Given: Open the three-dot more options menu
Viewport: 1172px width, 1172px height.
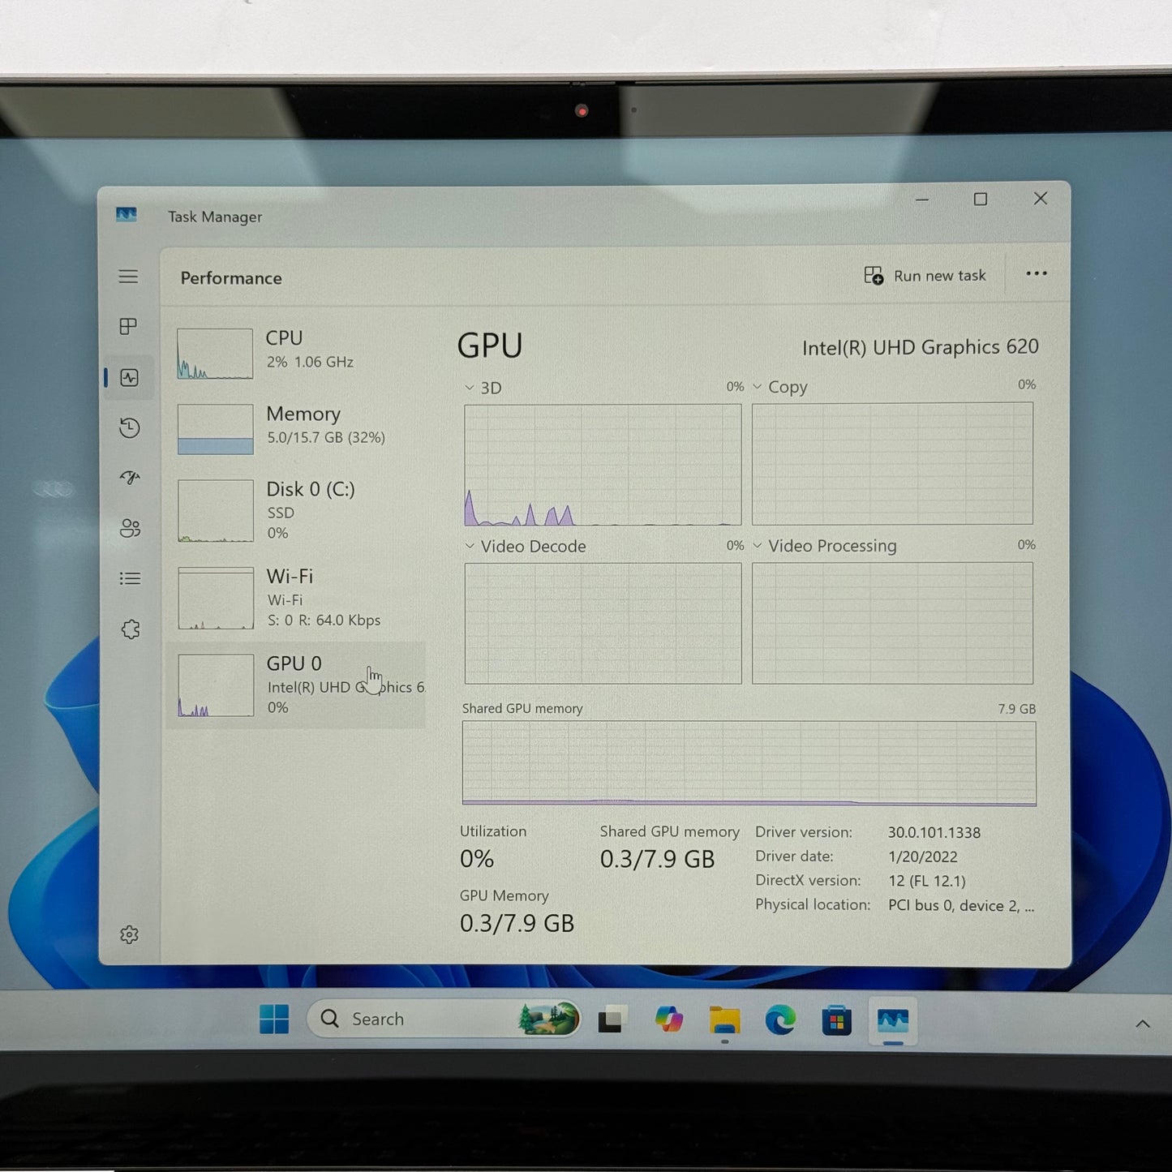Looking at the screenshot, I should click(x=1037, y=273).
